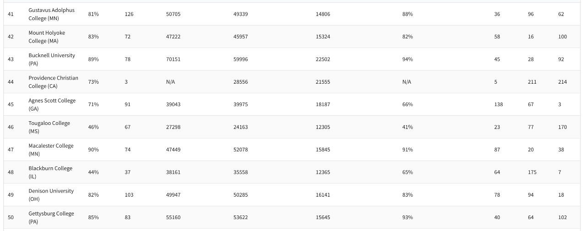The height and width of the screenshot is (231, 586).
Task: Click the 93% cell in Gettysburg row
Action: (407, 217)
